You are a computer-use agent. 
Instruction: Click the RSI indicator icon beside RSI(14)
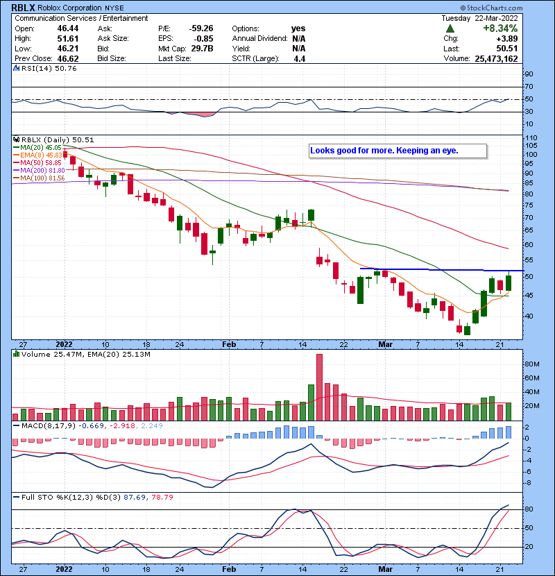click(x=16, y=68)
